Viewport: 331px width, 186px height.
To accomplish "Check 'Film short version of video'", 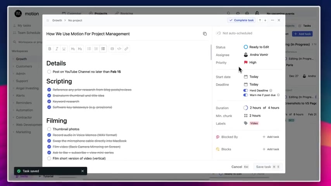I will (x=49, y=158).
